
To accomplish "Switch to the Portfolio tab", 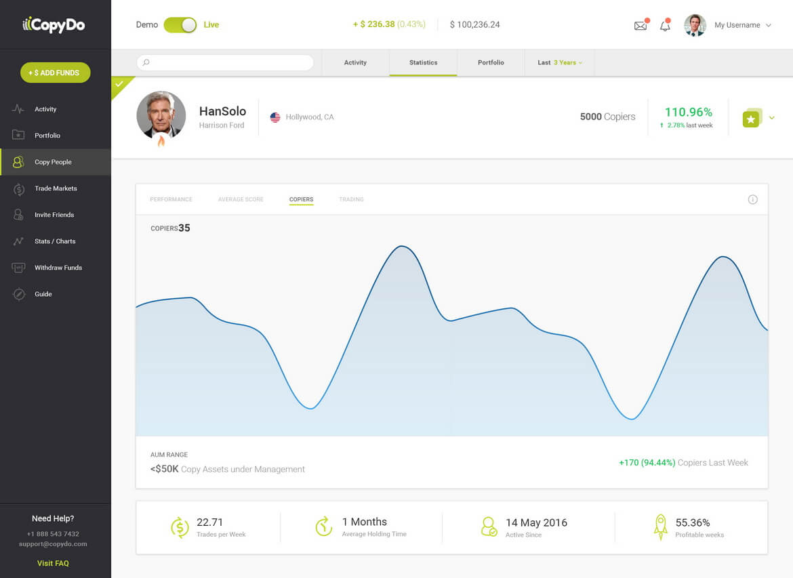I will pyautogui.click(x=491, y=63).
